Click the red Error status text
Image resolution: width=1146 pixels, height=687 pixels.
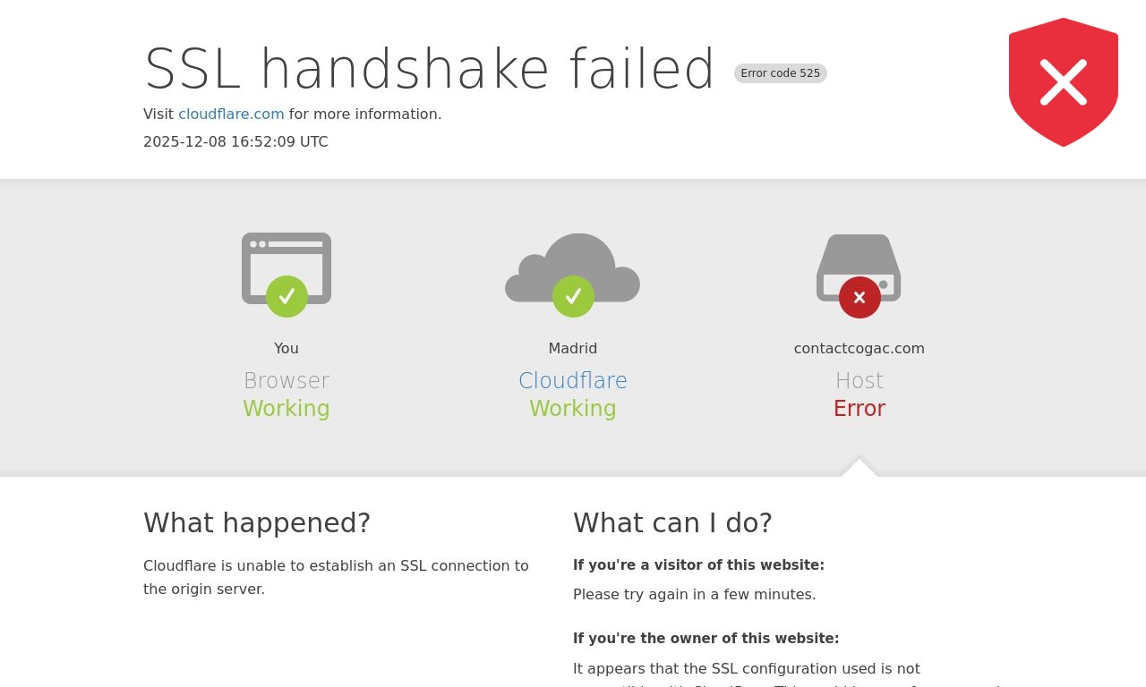[x=859, y=409]
